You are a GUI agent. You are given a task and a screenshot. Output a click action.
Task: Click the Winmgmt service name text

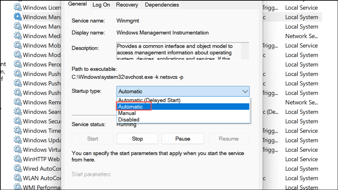[x=128, y=21]
